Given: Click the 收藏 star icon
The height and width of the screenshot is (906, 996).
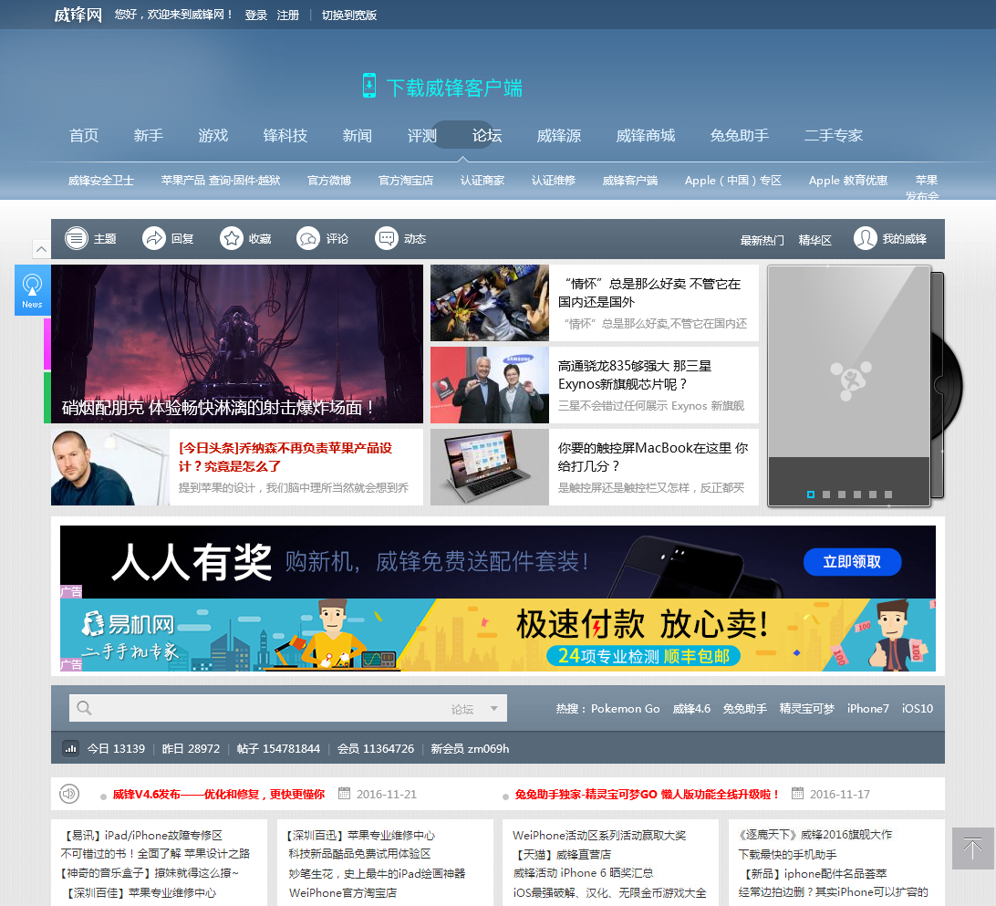Looking at the screenshot, I should click(232, 239).
